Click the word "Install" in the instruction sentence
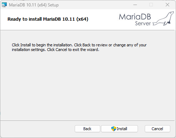 click(x=26, y=45)
